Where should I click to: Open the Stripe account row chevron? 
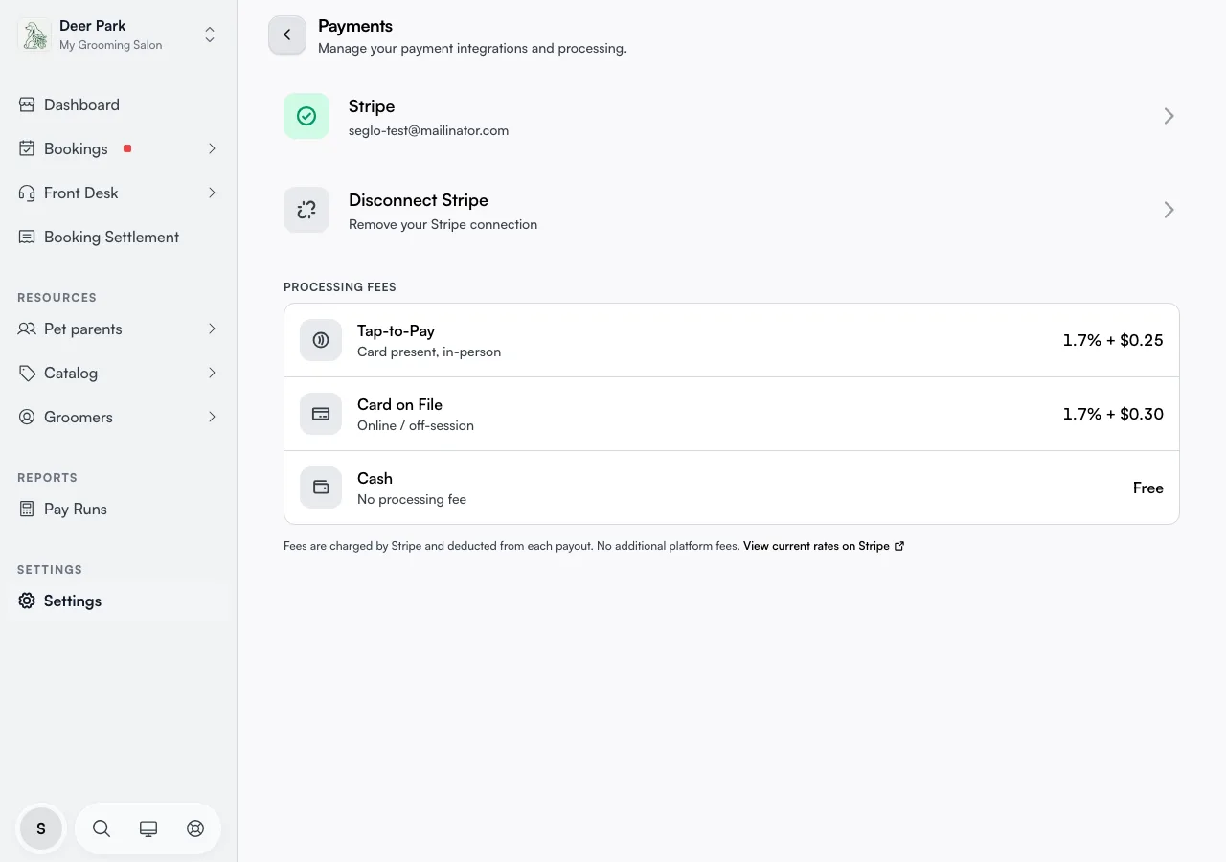[x=1169, y=116]
